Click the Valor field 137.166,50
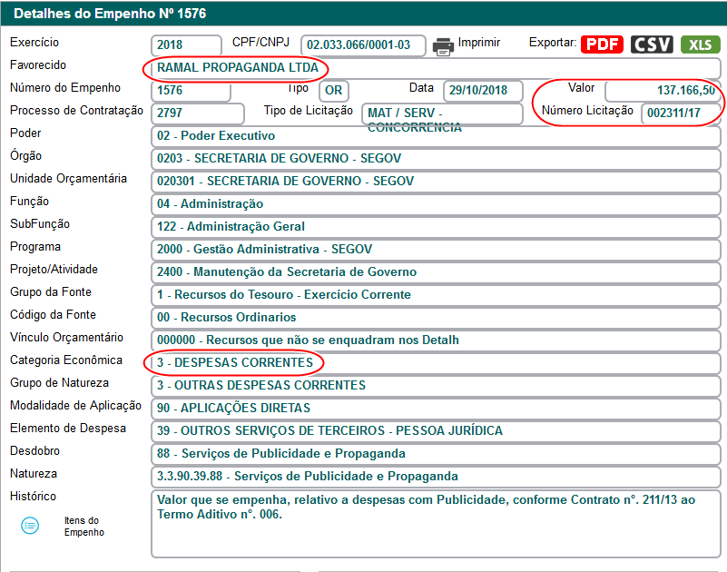Image resolution: width=727 pixels, height=572 pixels. pyautogui.click(x=663, y=91)
